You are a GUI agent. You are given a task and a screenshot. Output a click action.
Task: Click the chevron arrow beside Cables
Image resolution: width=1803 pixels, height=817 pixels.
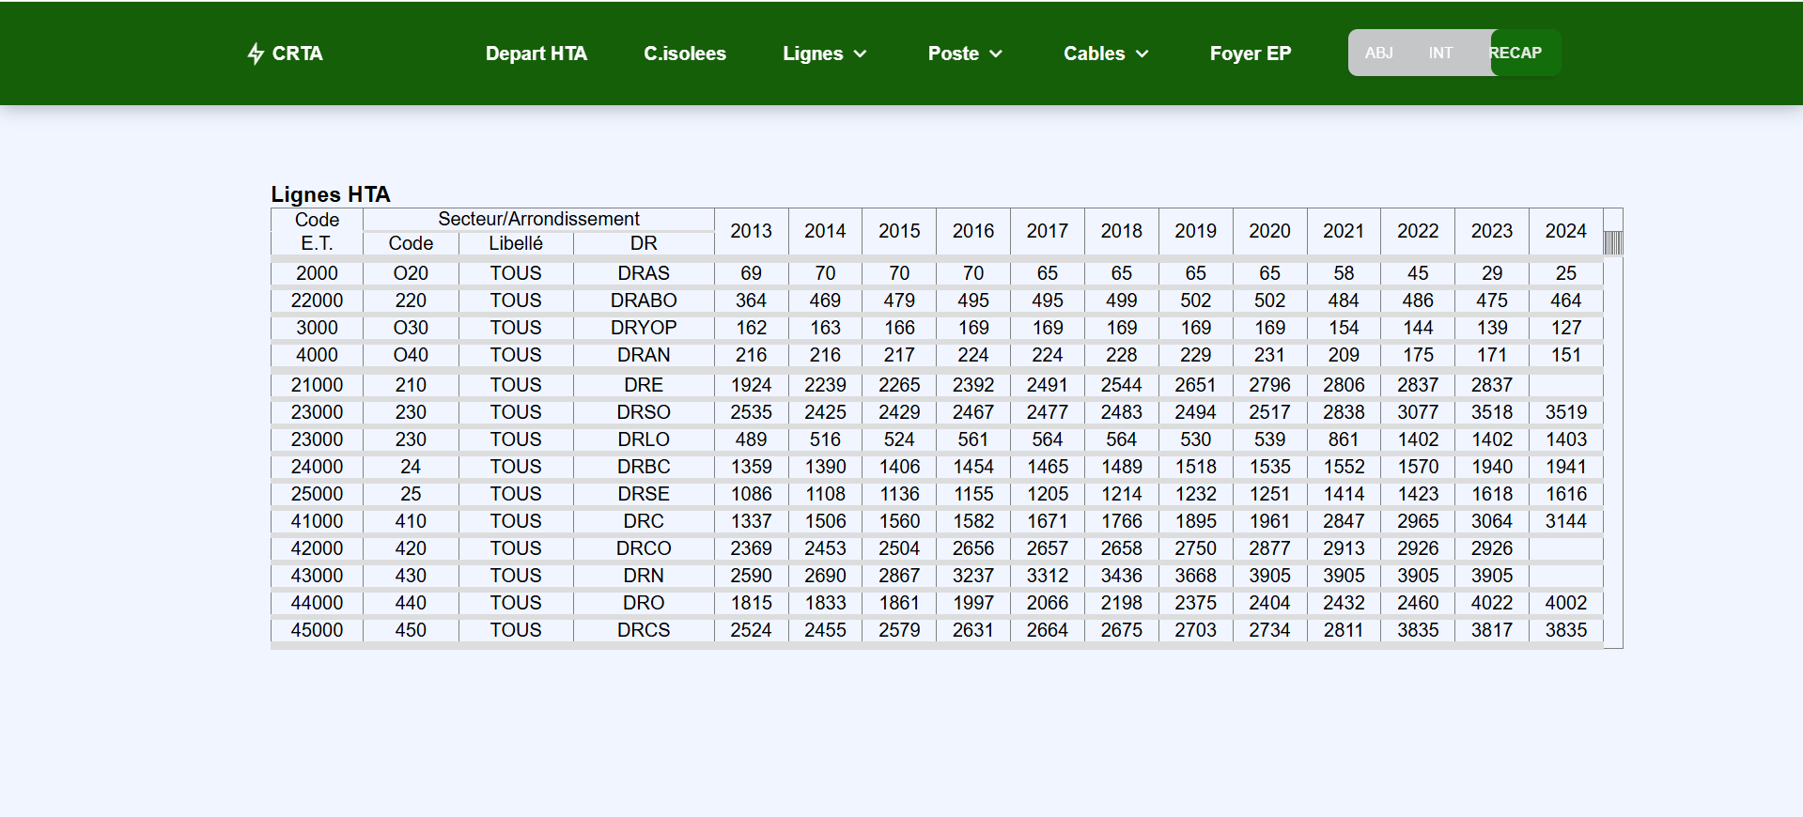(x=1142, y=54)
